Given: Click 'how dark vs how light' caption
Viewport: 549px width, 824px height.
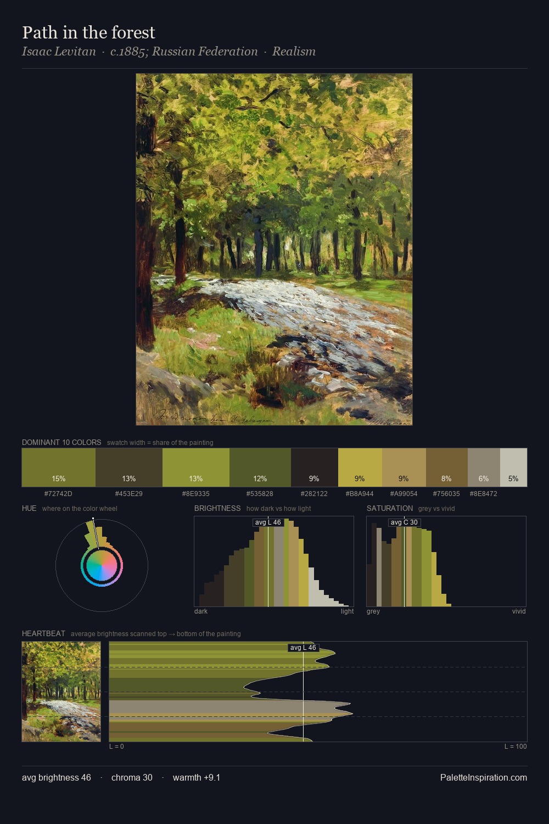Looking at the screenshot, I should (x=279, y=509).
